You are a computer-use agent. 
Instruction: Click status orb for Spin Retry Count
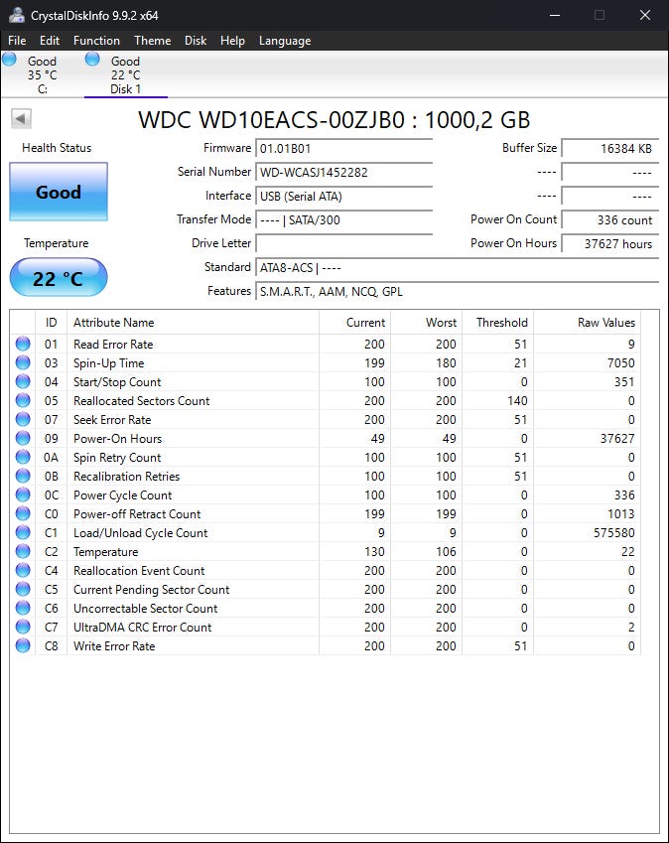[23, 457]
